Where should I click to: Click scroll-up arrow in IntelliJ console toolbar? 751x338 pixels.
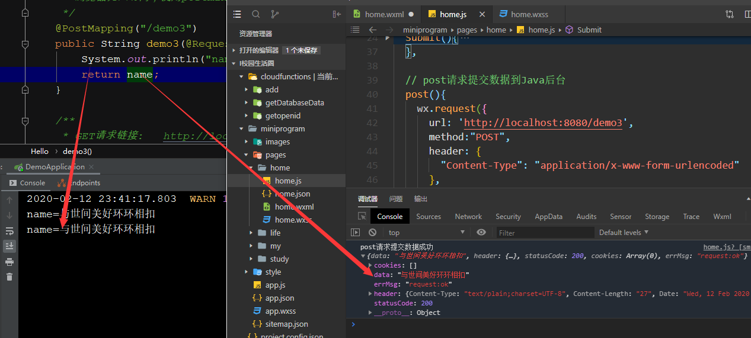click(x=9, y=200)
